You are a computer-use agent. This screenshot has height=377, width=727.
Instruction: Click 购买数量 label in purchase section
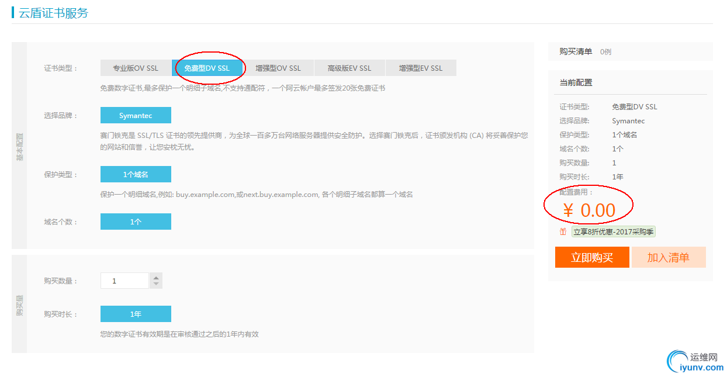pos(61,281)
